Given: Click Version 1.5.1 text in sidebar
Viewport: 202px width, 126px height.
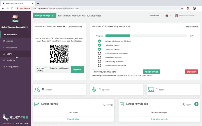Looking at the screenshot, I should pos(8,123).
